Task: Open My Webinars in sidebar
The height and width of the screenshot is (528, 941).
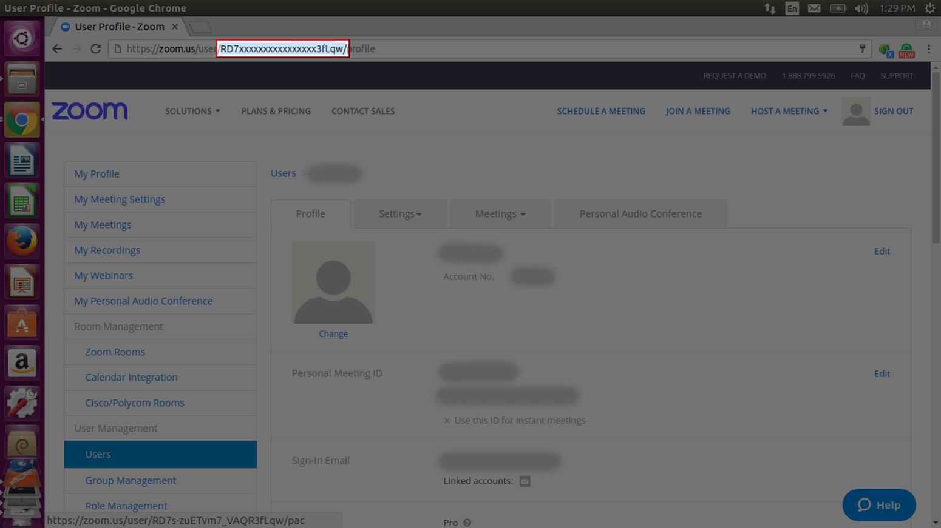Action: click(x=160, y=276)
